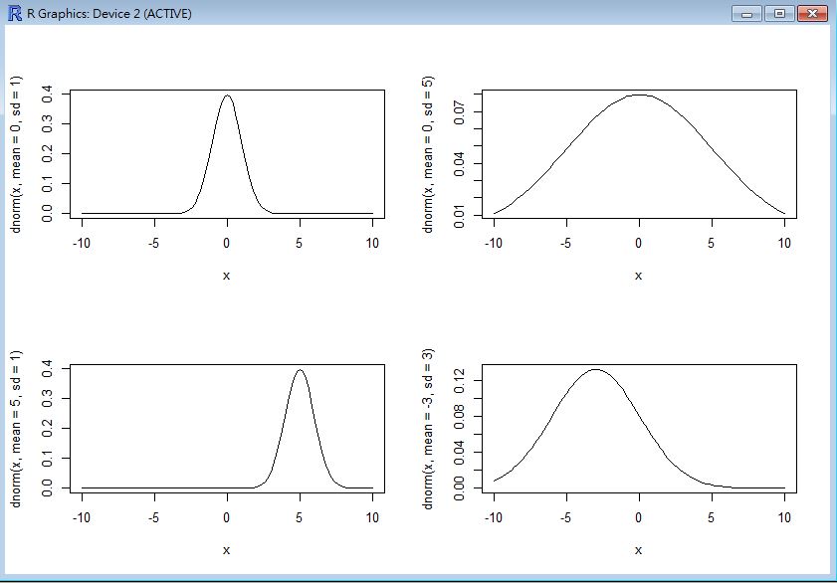Close the R Graphics Device 2 window
Screen dimensions: 837x583
point(811,14)
